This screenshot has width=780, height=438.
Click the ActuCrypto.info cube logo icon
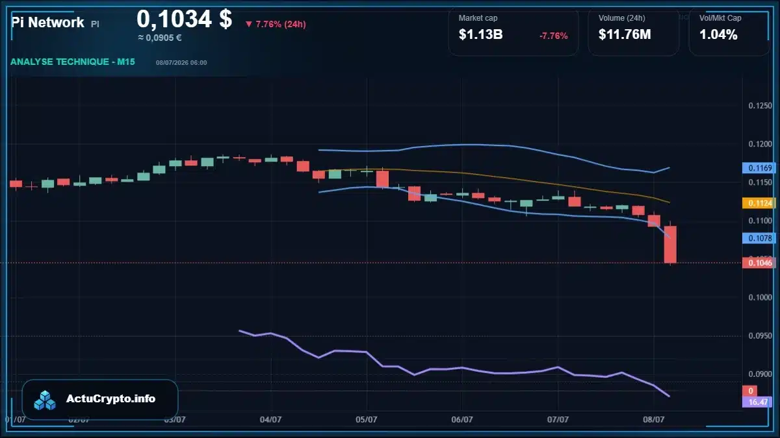[45, 400]
